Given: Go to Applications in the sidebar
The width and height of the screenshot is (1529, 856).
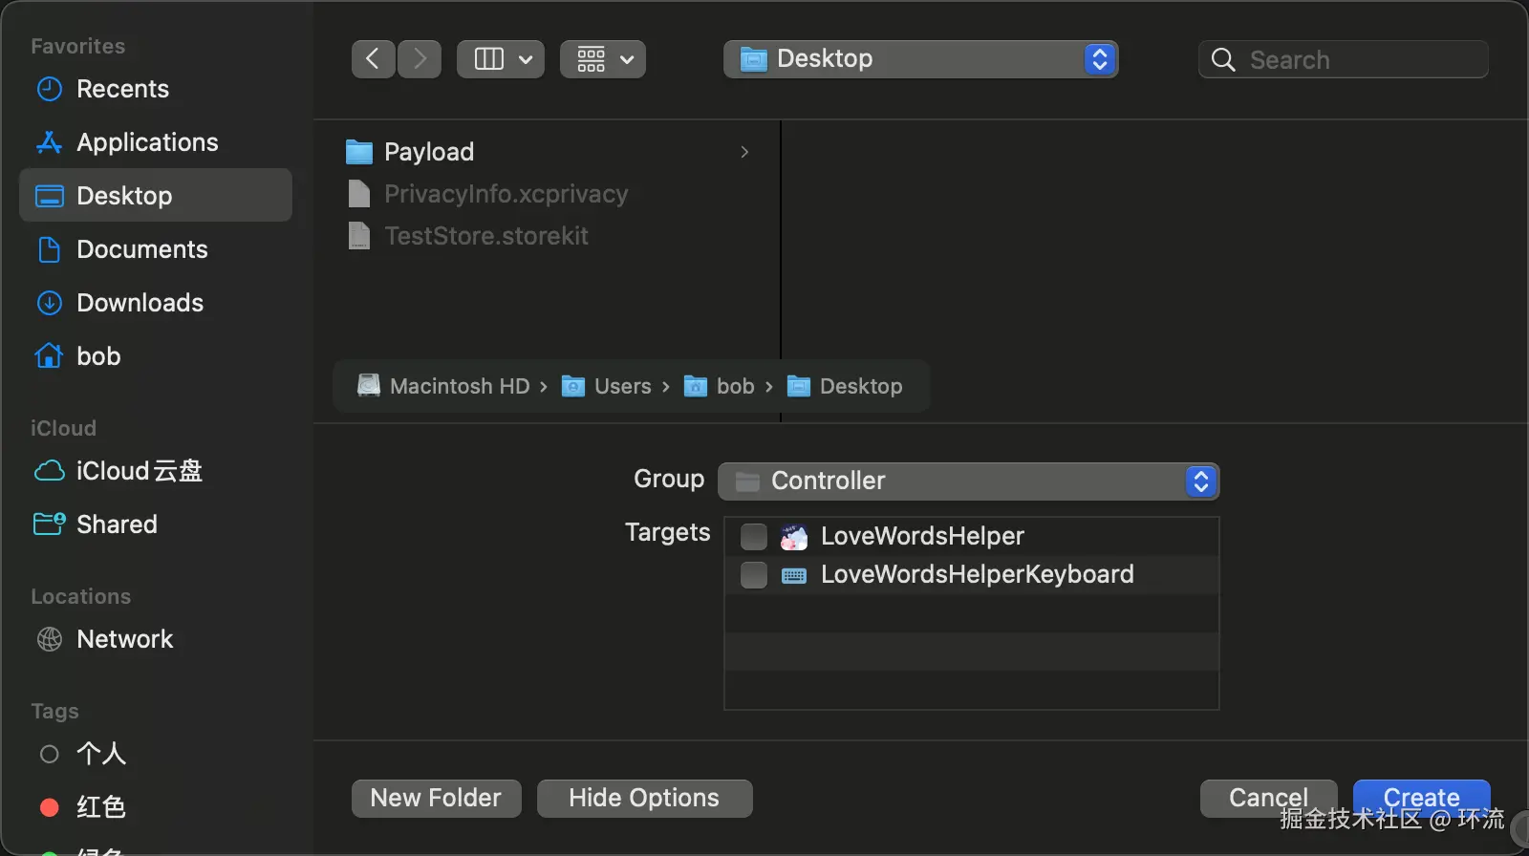Looking at the screenshot, I should 147,142.
